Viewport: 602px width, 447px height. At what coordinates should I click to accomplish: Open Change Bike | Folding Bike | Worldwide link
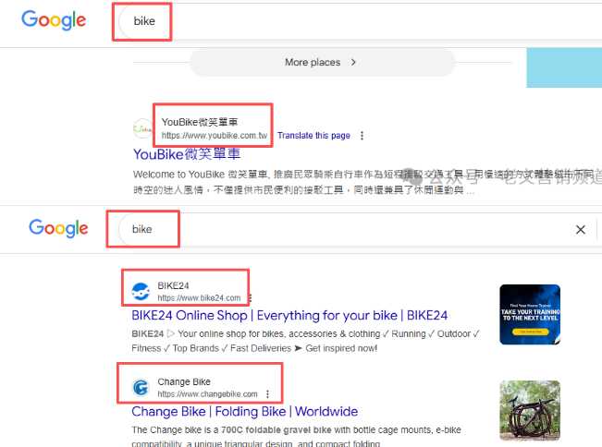[244, 411]
